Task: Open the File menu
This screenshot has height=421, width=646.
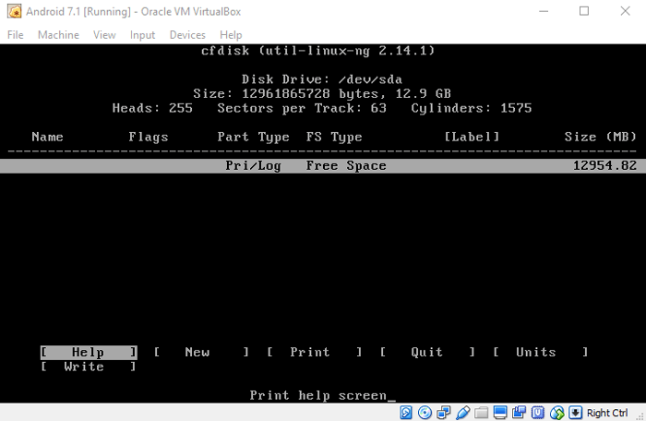Action: click(x=16, y=35)
